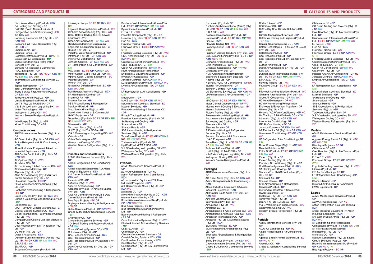Click red square beside left page header
The width and height of the screenshot is (373, 264).
[67, 12]
